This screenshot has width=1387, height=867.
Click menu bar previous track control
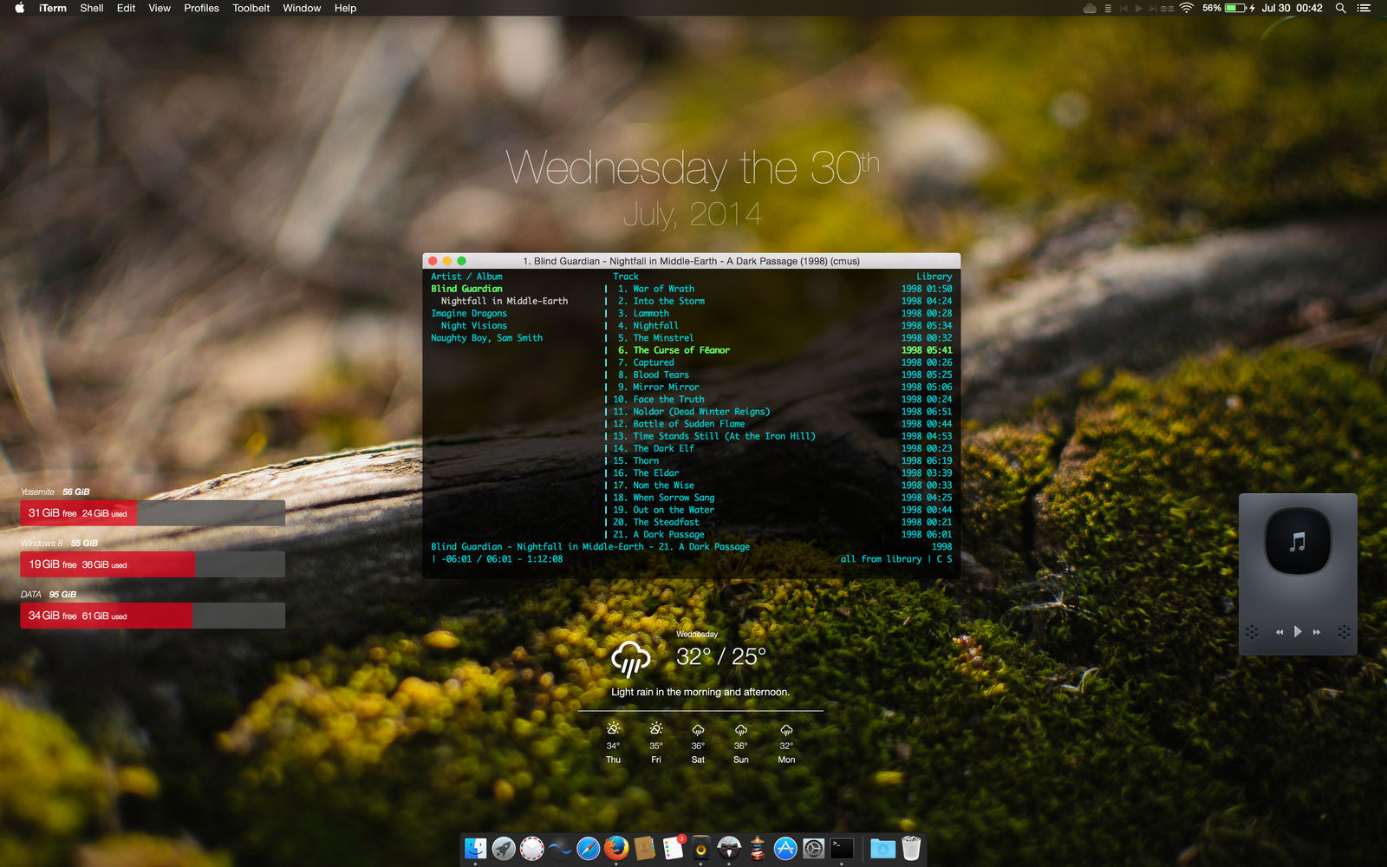point(1123,8)
